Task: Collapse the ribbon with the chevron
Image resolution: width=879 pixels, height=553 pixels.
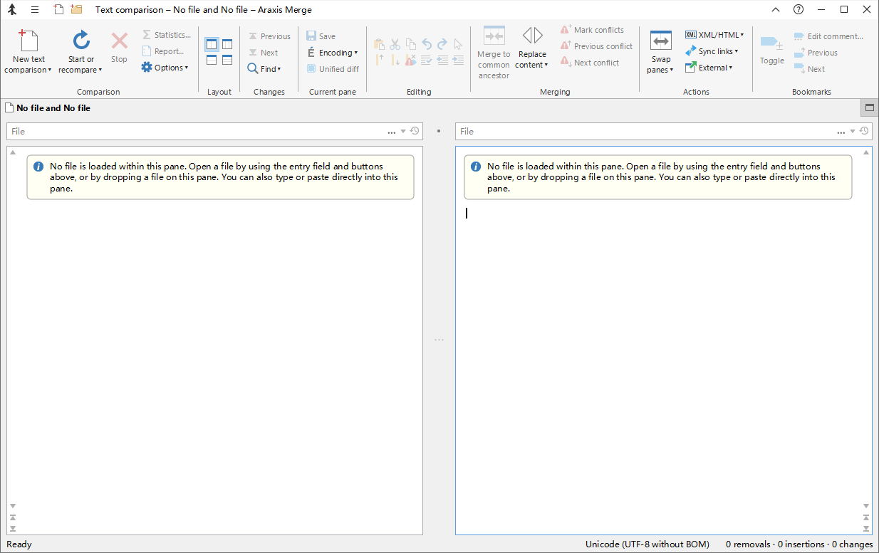Action: [x=776, y=10]
